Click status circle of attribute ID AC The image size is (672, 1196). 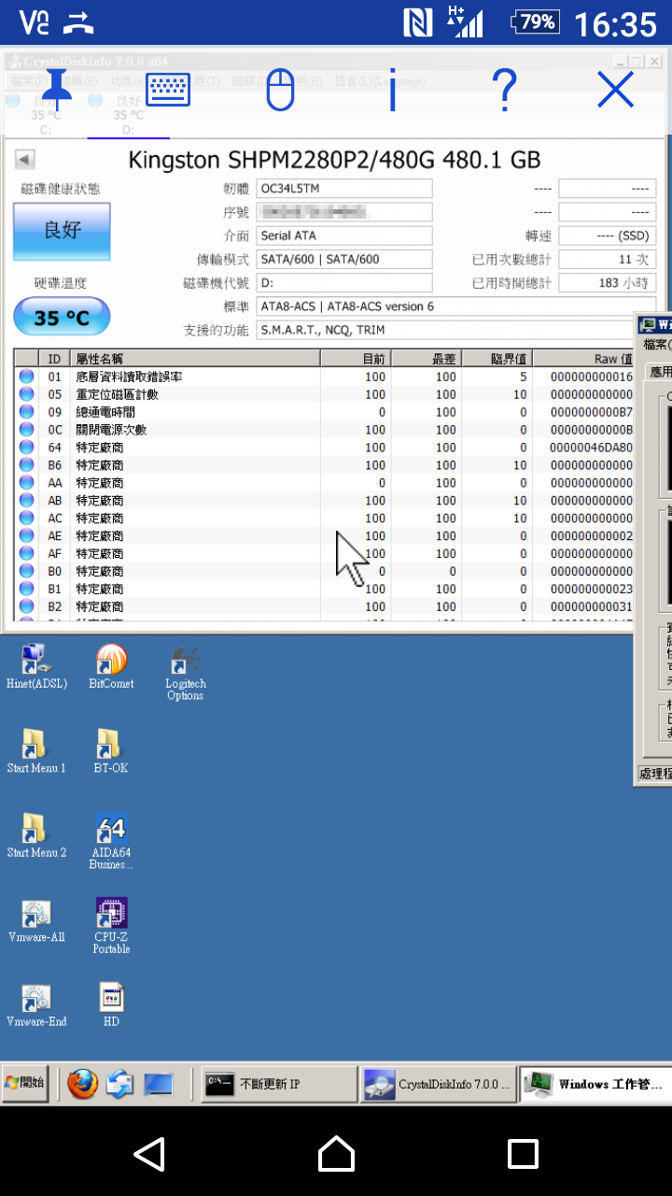point(26,519)
